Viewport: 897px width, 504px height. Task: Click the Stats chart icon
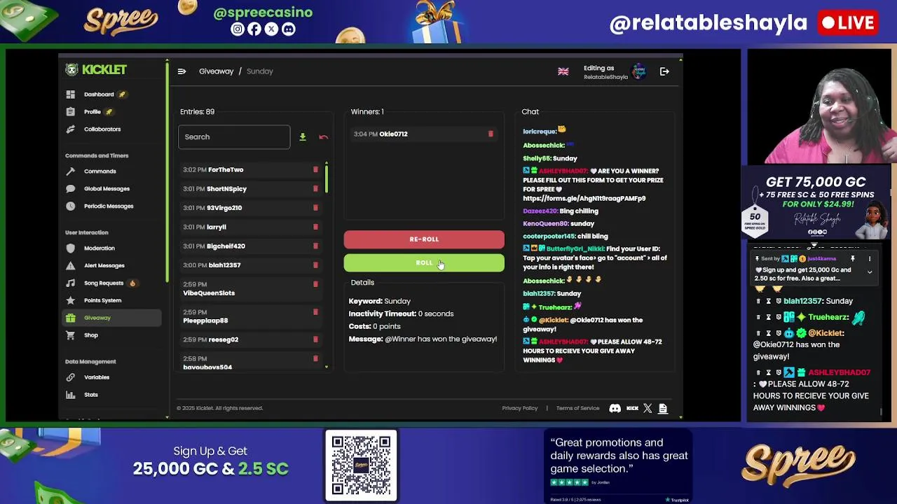tap(70, 395)
